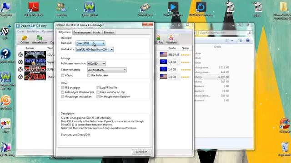Toggle preview pane icon in Explorer window
Image resolution: width=291 pixels, height=163 pixels.
click(240, 40)
